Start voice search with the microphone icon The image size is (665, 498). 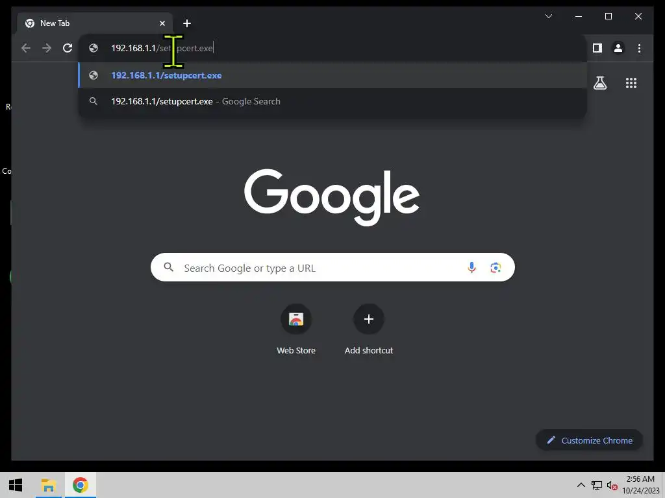471,268
